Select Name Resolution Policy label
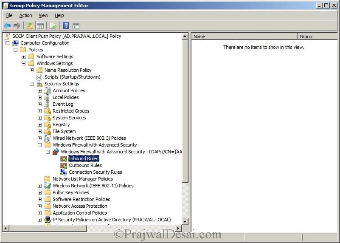Viewport: 340px width, 243px height. point(68,70)
